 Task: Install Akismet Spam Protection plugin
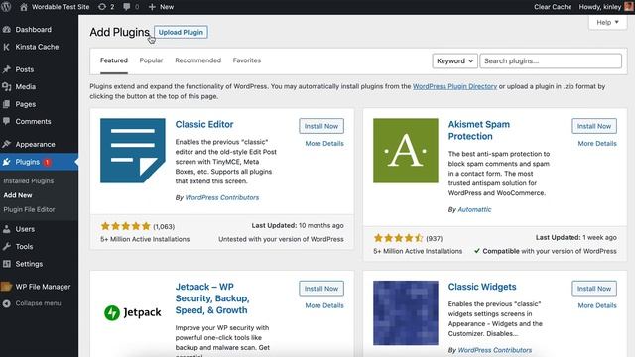coord(594,126)
